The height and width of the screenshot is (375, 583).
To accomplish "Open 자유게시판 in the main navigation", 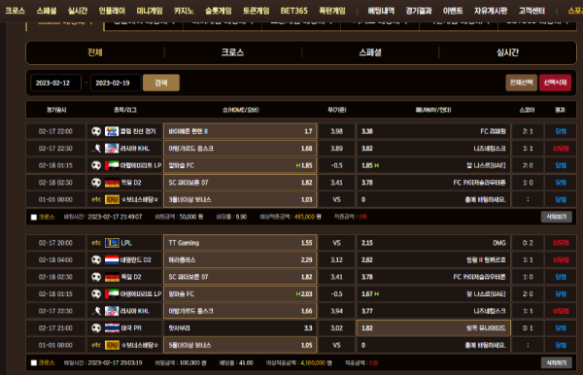I will (x=491, y=11).
